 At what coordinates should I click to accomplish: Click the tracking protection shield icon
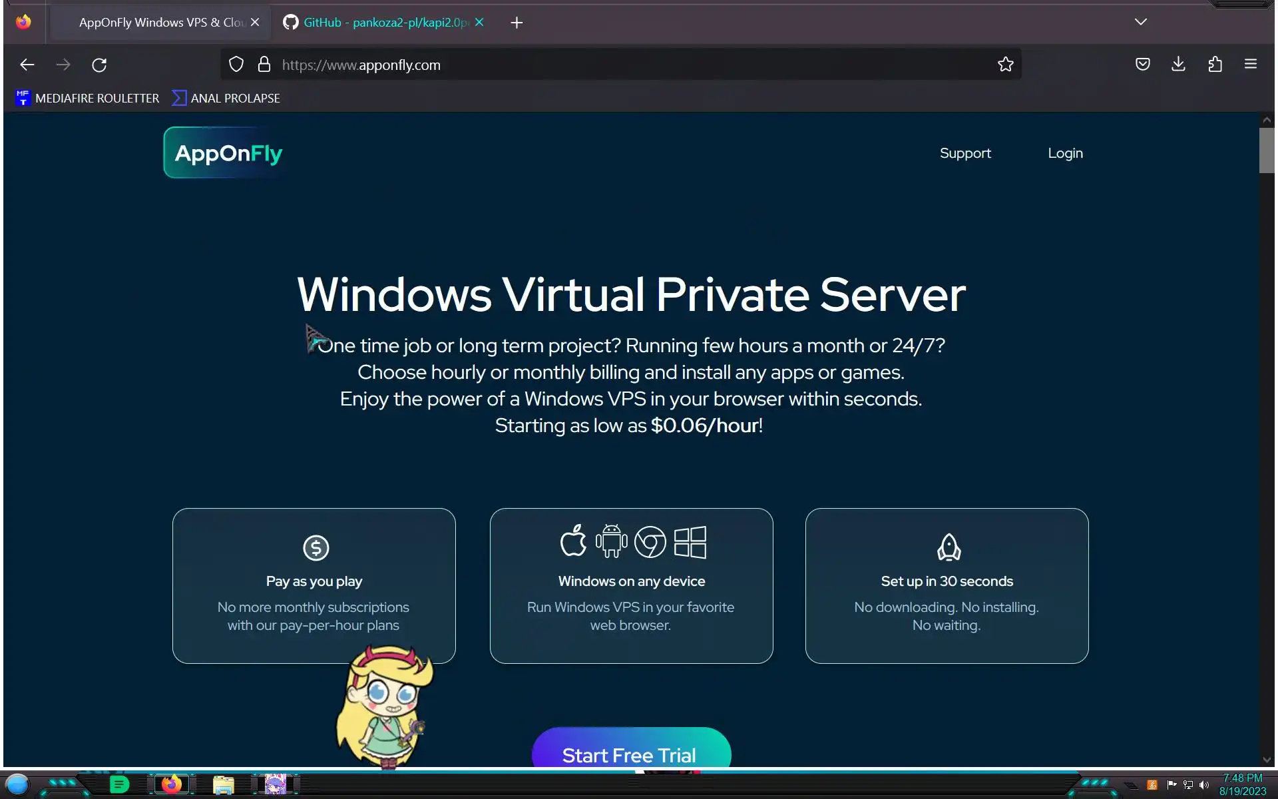236,65
